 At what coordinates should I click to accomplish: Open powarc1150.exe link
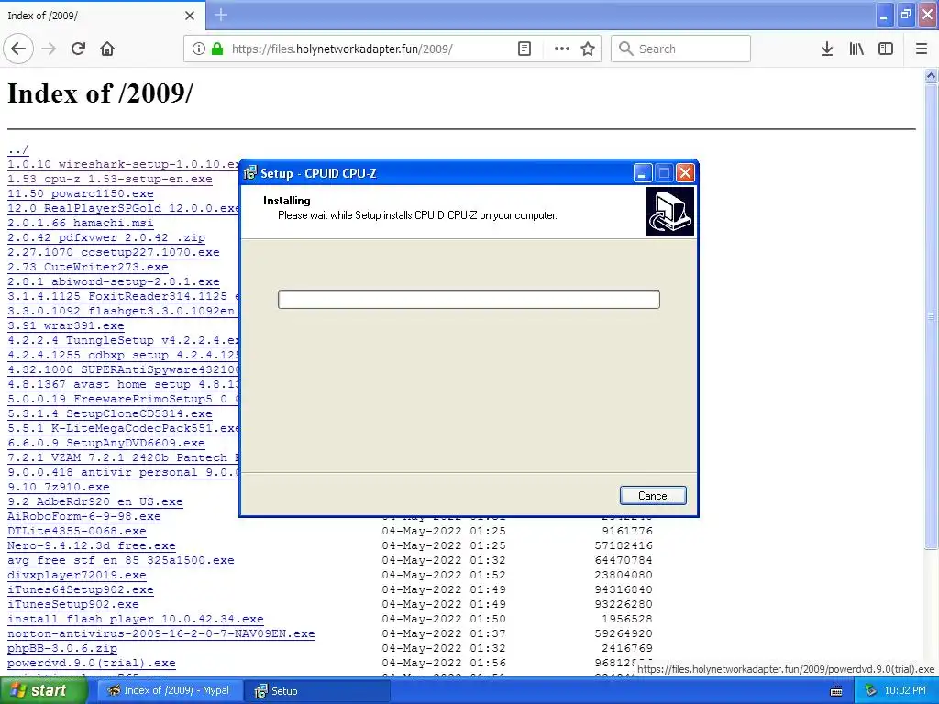click(81, 193)
